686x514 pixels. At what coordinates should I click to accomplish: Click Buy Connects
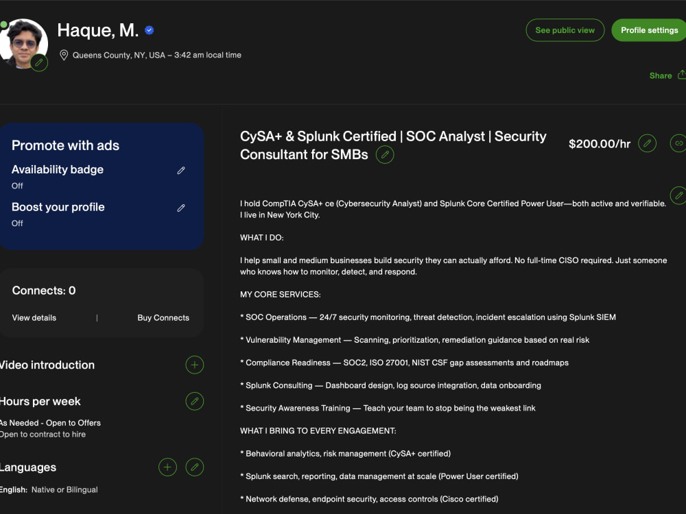point(163,318)
